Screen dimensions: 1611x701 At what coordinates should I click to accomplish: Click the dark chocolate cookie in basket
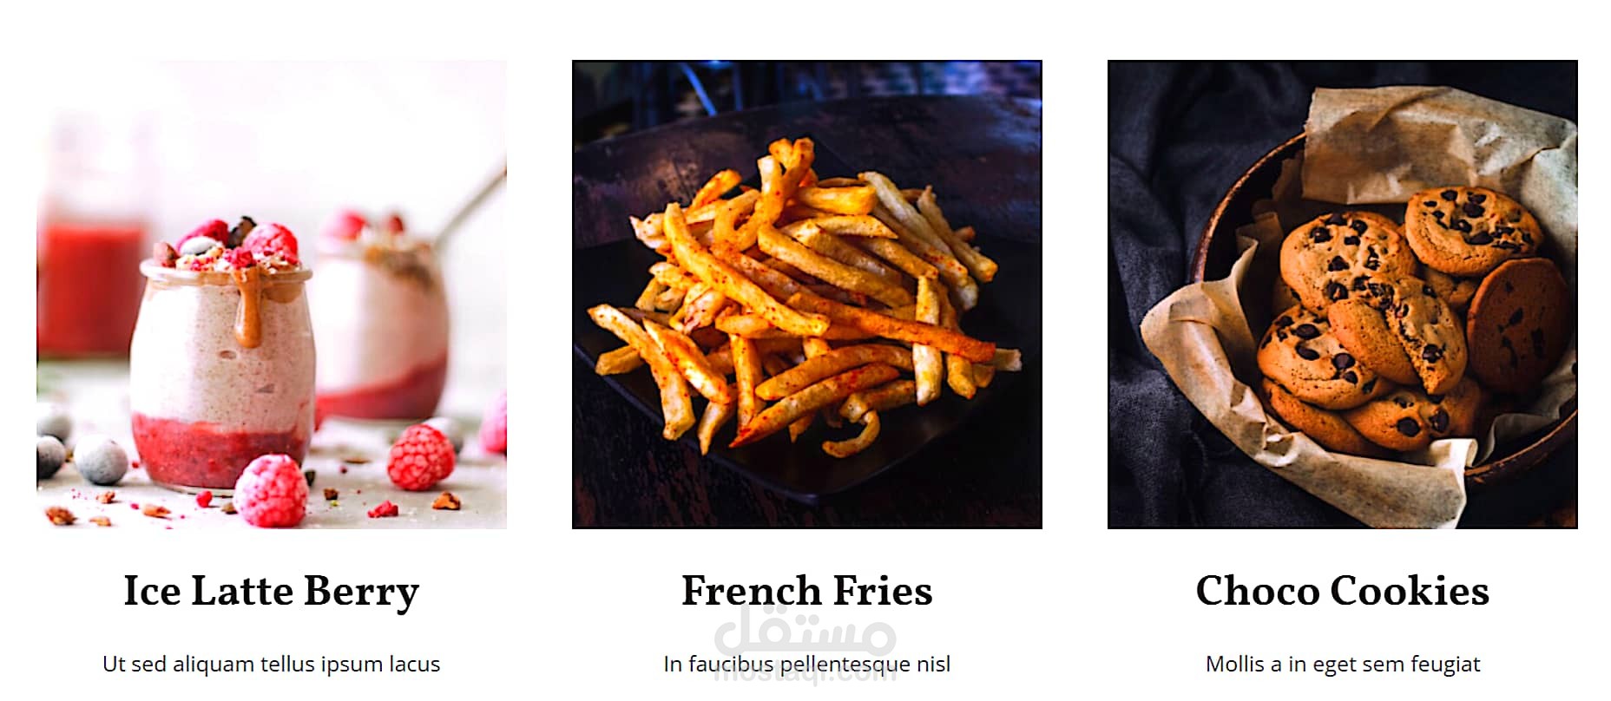(1518, 325)
